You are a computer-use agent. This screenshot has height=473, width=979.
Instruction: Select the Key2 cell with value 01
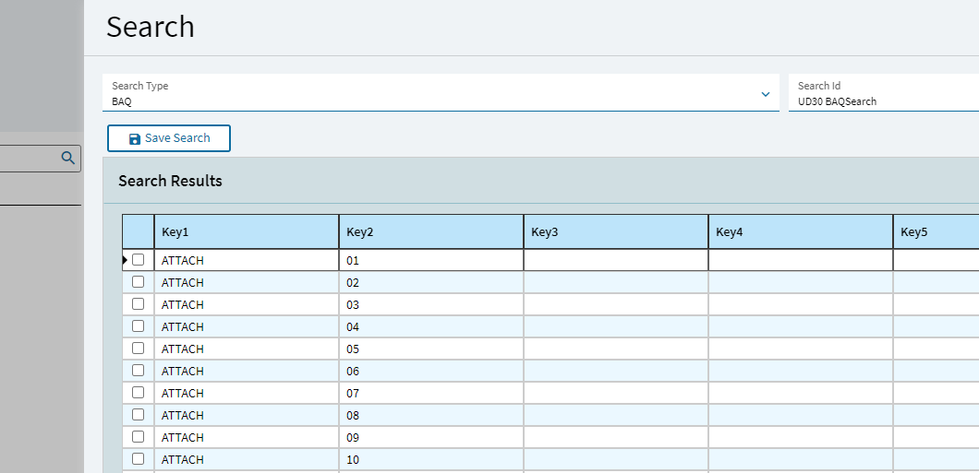(x=431, y=261)
